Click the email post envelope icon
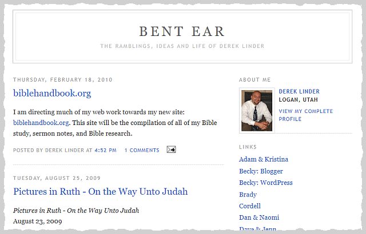The height and width of the screenshot is (234, 366). pyautogui.click(x=171, y=150)
